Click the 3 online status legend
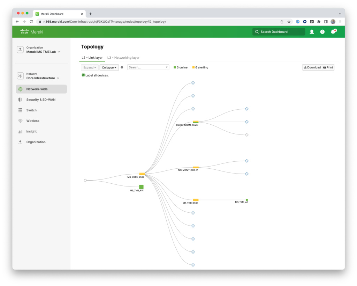 click(x=181, y=67)
